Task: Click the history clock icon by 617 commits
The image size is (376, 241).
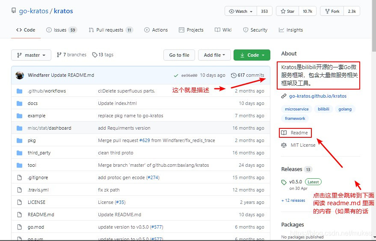Action: tap(234, 75)
